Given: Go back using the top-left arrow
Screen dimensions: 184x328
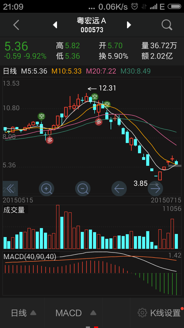Looking at the screenshot, I should (x=16, y=25).
